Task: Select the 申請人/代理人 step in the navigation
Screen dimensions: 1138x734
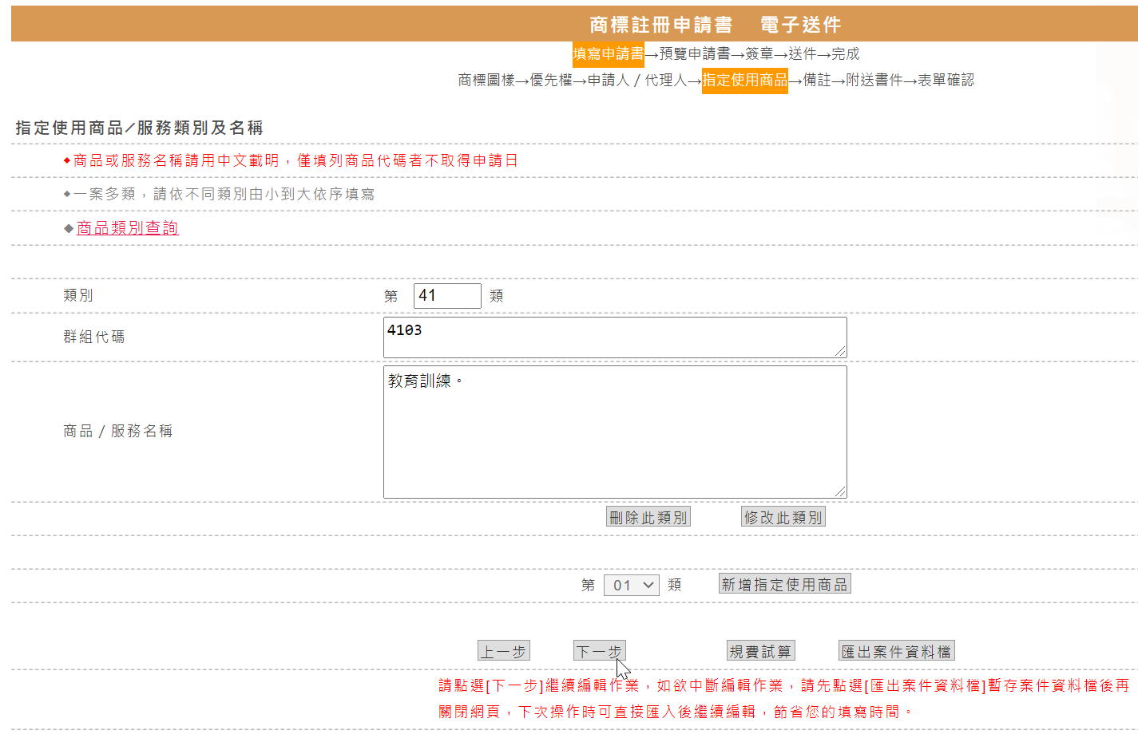Action: pyautogui.click(x=637, y=80)
